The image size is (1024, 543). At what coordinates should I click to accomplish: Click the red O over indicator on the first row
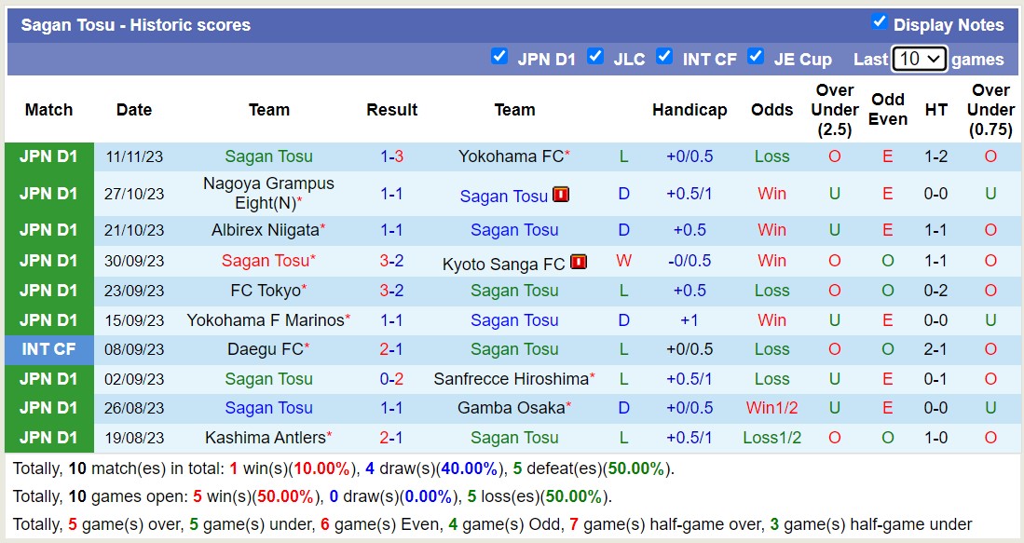click(834, 156)
